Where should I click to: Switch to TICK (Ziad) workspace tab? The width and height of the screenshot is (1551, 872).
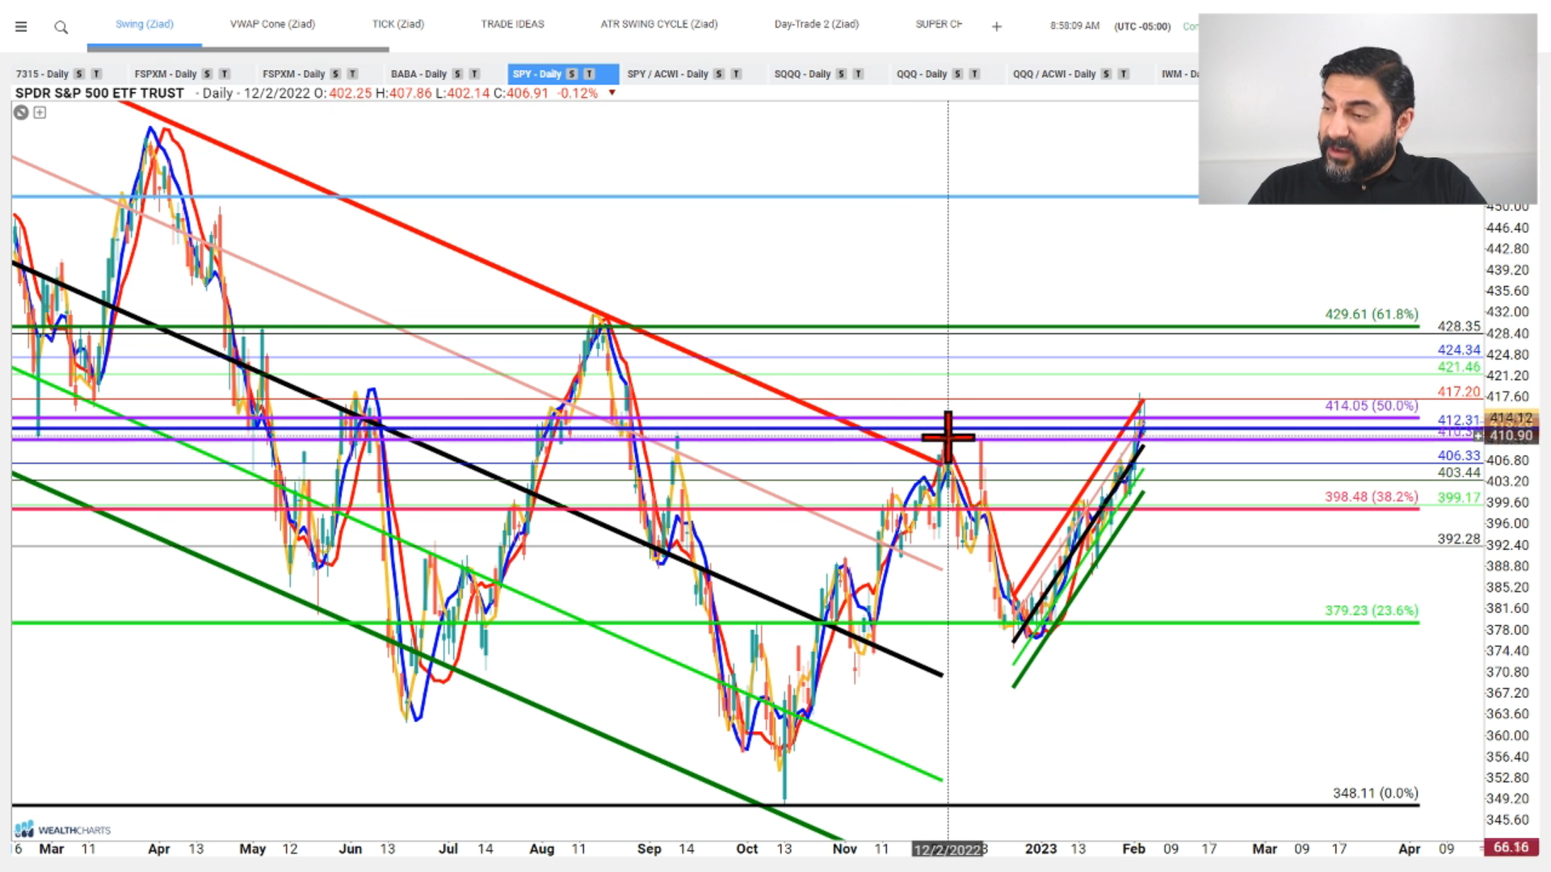pos(398,24)
